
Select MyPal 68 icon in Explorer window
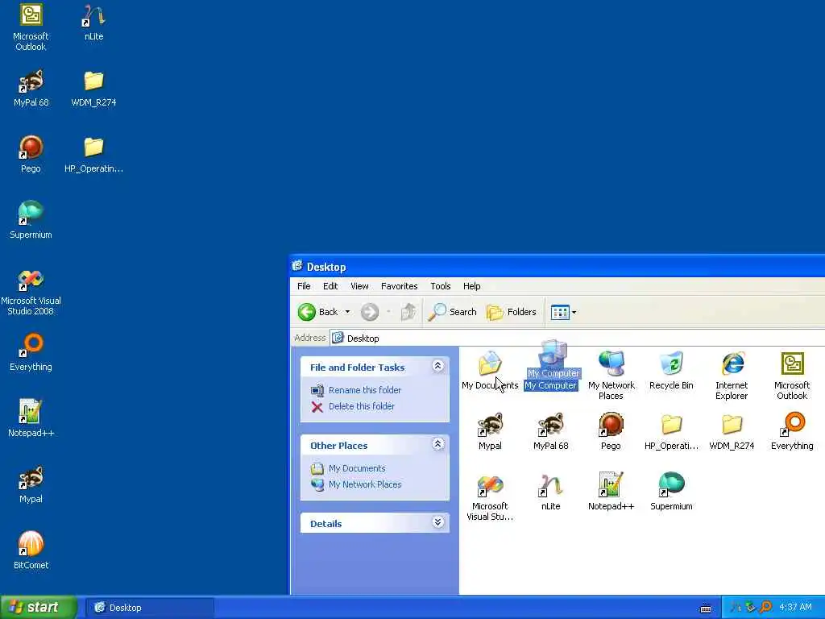(550, 432)
